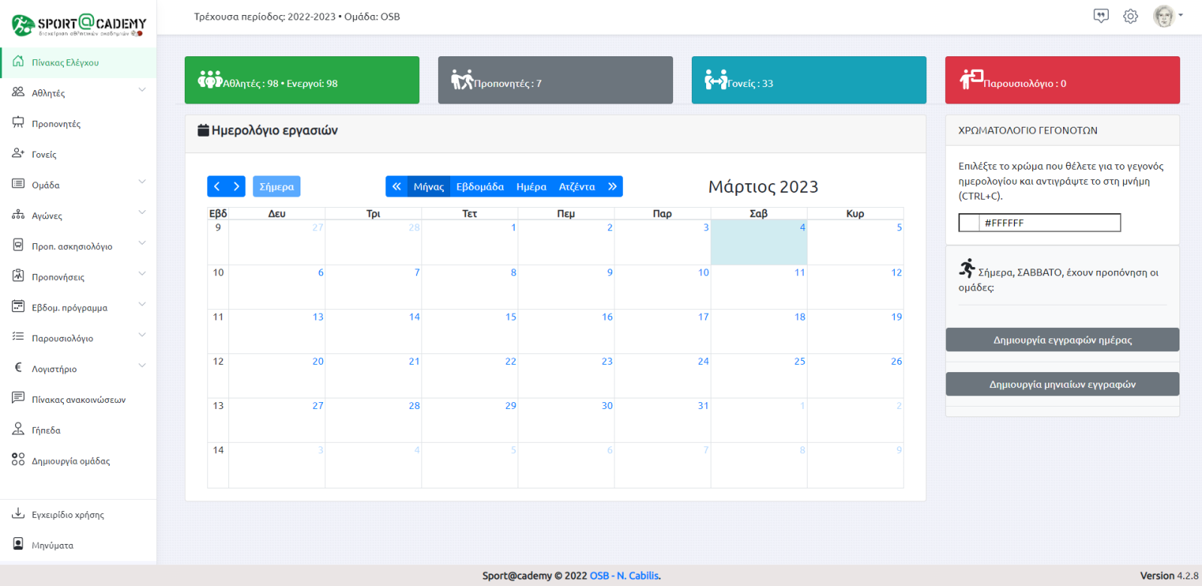
Task: Expand the Αθλητές sidebar menu chevron
Action: point(142,90)
